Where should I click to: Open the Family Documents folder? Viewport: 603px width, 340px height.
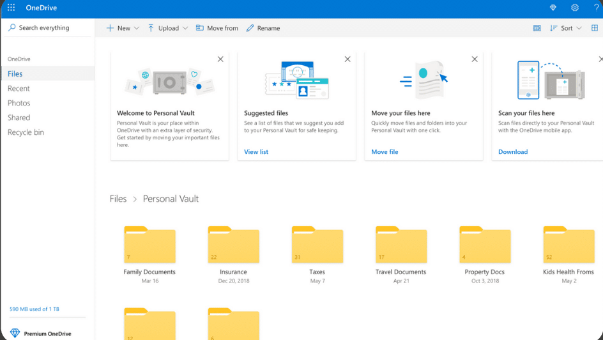pyautogui.click(x=149, y=245)
